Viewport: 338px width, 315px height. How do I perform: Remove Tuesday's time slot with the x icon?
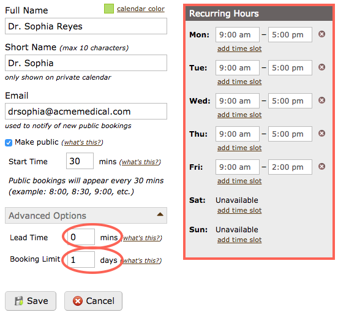(321, 67)
